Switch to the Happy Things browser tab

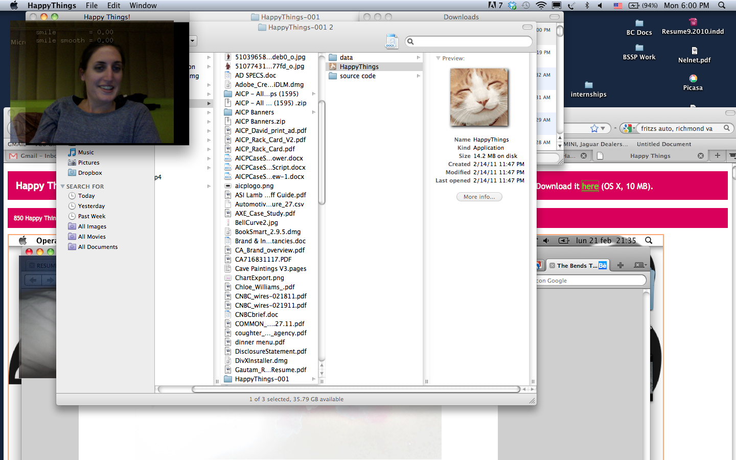point(650,156)
